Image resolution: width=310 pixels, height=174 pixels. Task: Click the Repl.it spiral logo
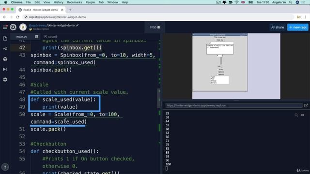pyautogui.click(x=13, y=27)
